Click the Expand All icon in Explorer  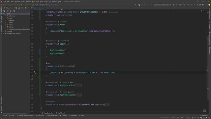click(19, 8)
